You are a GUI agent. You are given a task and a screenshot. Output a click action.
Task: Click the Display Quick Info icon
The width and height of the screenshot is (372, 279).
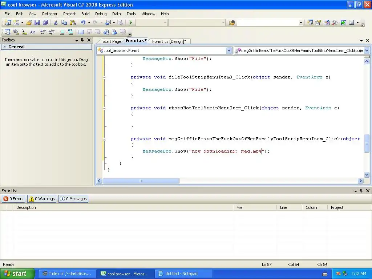24,32
